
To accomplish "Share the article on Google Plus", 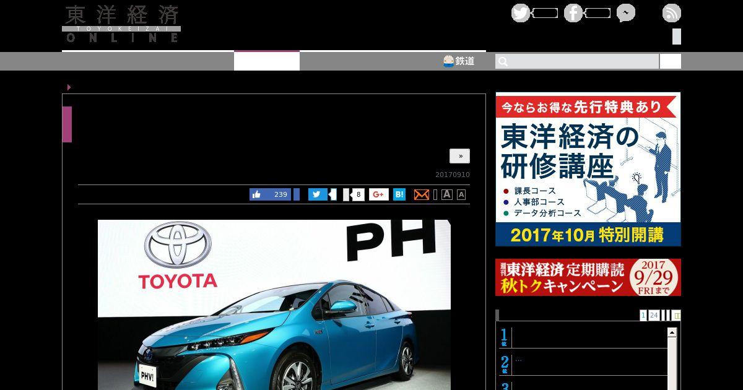I will click(379, 194).
